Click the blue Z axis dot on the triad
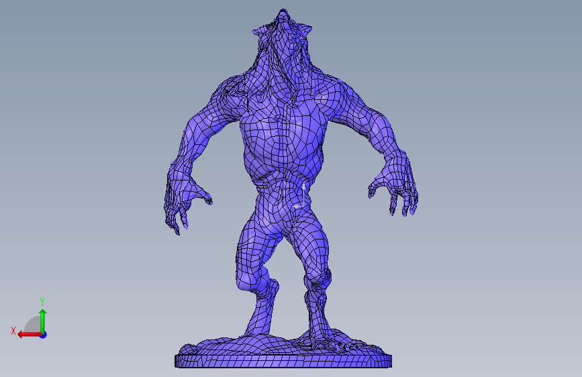Viewport: 582px width, 377px height. tap(44, 335)
